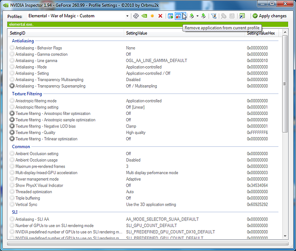Delete current profile with red X icon
The image size is (296, 251).
[160, 16]
